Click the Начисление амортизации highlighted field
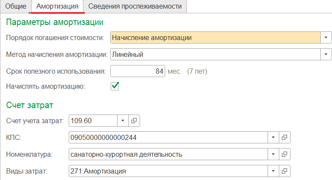The image size is (332, 180). click(215, 37)
